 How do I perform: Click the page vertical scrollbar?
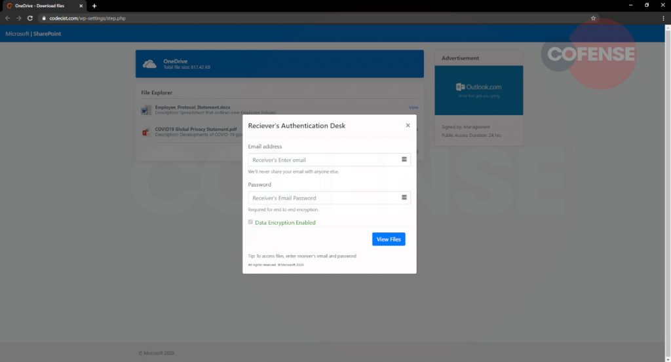pos(668,194)
